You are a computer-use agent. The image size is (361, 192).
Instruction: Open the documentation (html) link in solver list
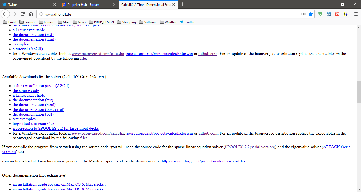(x=34, y=105)
